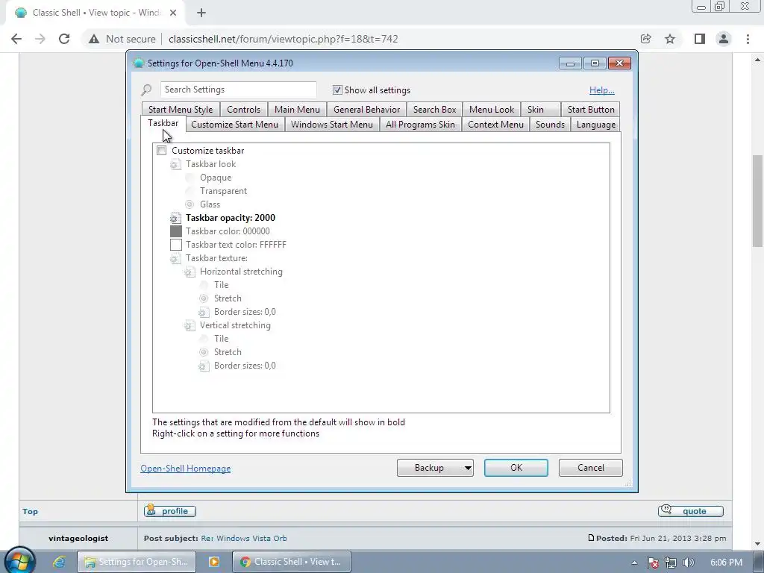764x573 pixels.
Task: Open the Help... link
Action: point(602,90)
